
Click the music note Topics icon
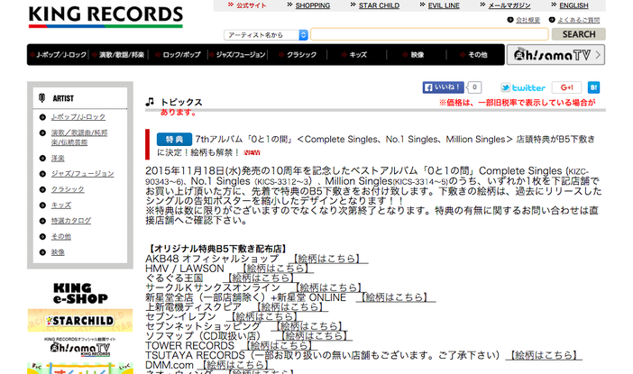(150, 102)
